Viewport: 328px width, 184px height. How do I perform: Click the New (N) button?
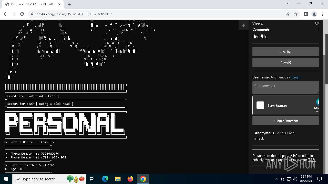[286, 52]
